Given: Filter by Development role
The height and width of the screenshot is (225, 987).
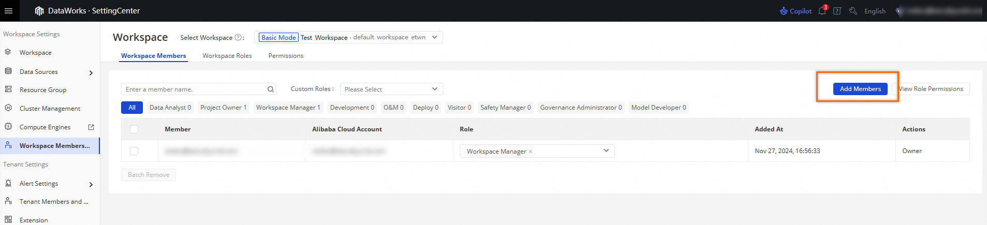Looking at the screenshot, I should (352, 108).
